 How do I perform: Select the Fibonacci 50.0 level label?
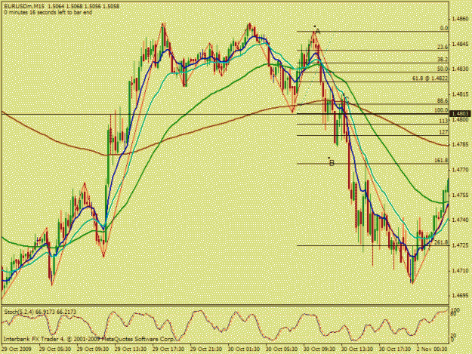(x=443, y=69)
